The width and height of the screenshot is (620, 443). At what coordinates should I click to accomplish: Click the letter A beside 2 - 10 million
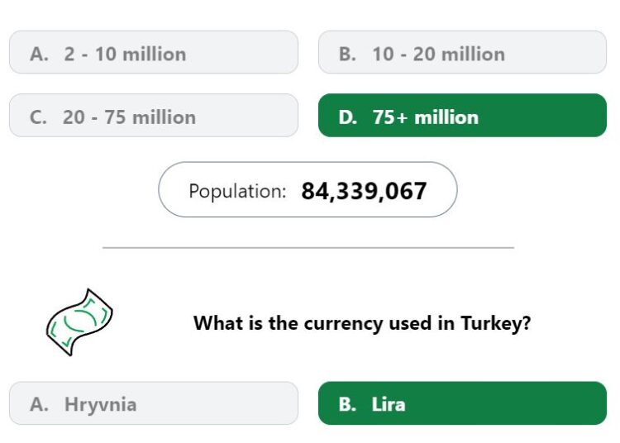(39, 55)
